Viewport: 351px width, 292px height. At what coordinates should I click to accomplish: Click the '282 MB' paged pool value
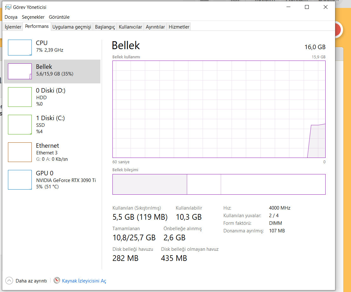[x=125, y=258]
